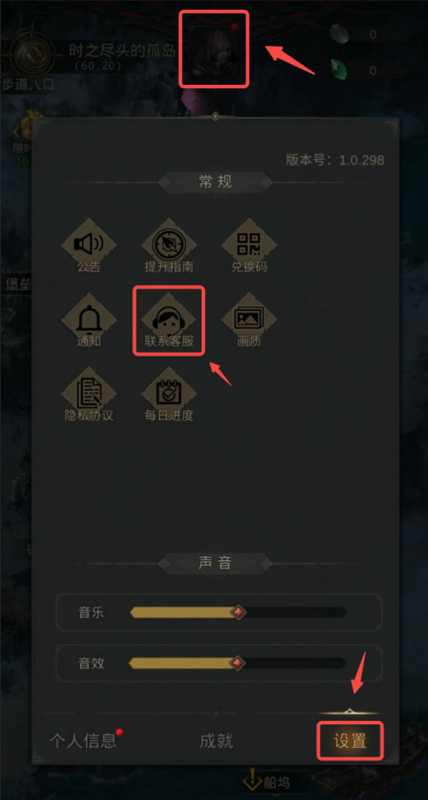Click the green gem currency icon

(x=339, y=69)
